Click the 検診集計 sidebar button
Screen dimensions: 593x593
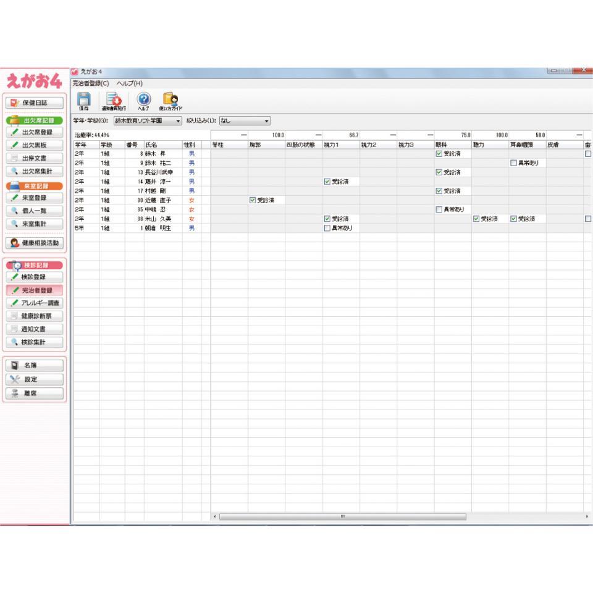(35, 342)
